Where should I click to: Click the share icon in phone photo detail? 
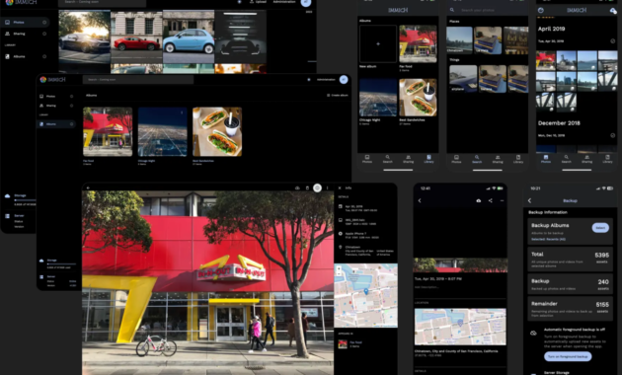(x=491, y=200)
